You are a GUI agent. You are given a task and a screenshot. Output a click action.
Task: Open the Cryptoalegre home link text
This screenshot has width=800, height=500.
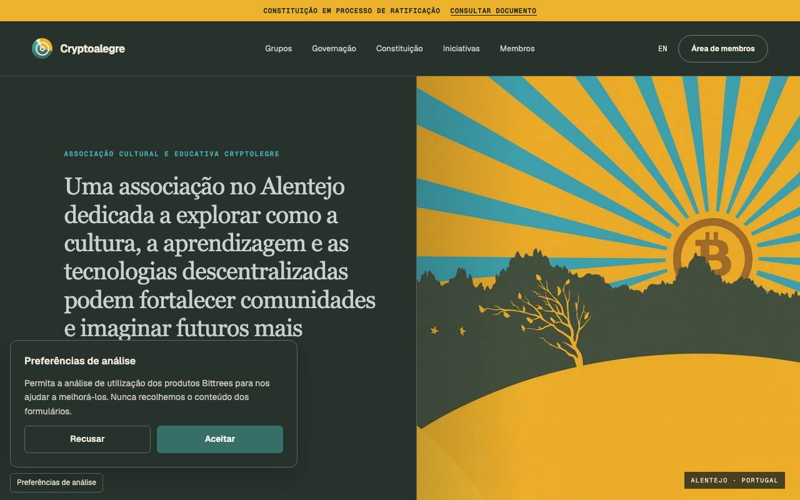point(92,49)
